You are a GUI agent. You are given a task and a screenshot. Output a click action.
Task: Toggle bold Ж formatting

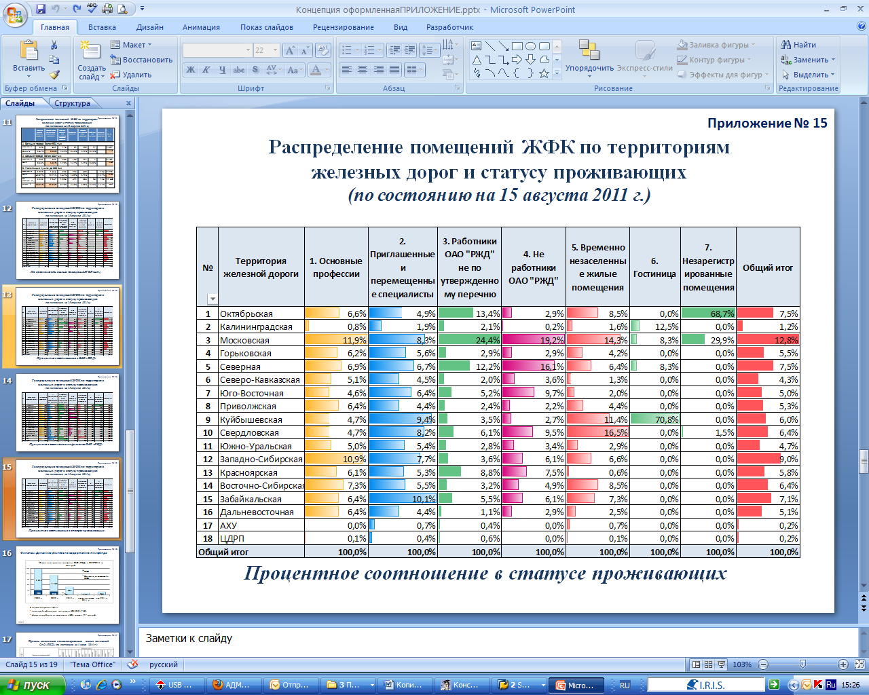[x=191, y=70]
